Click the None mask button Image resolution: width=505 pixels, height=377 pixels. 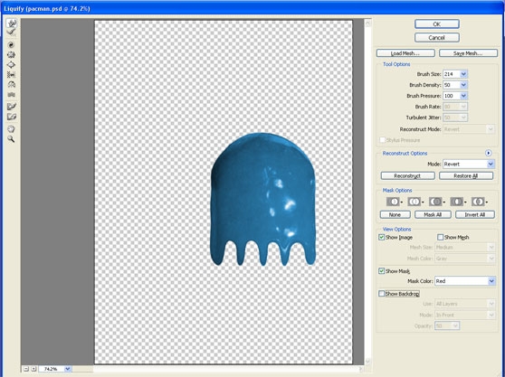pos(395,214)
